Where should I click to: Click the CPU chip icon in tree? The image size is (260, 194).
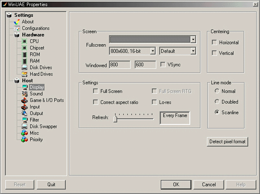(24, 41)
